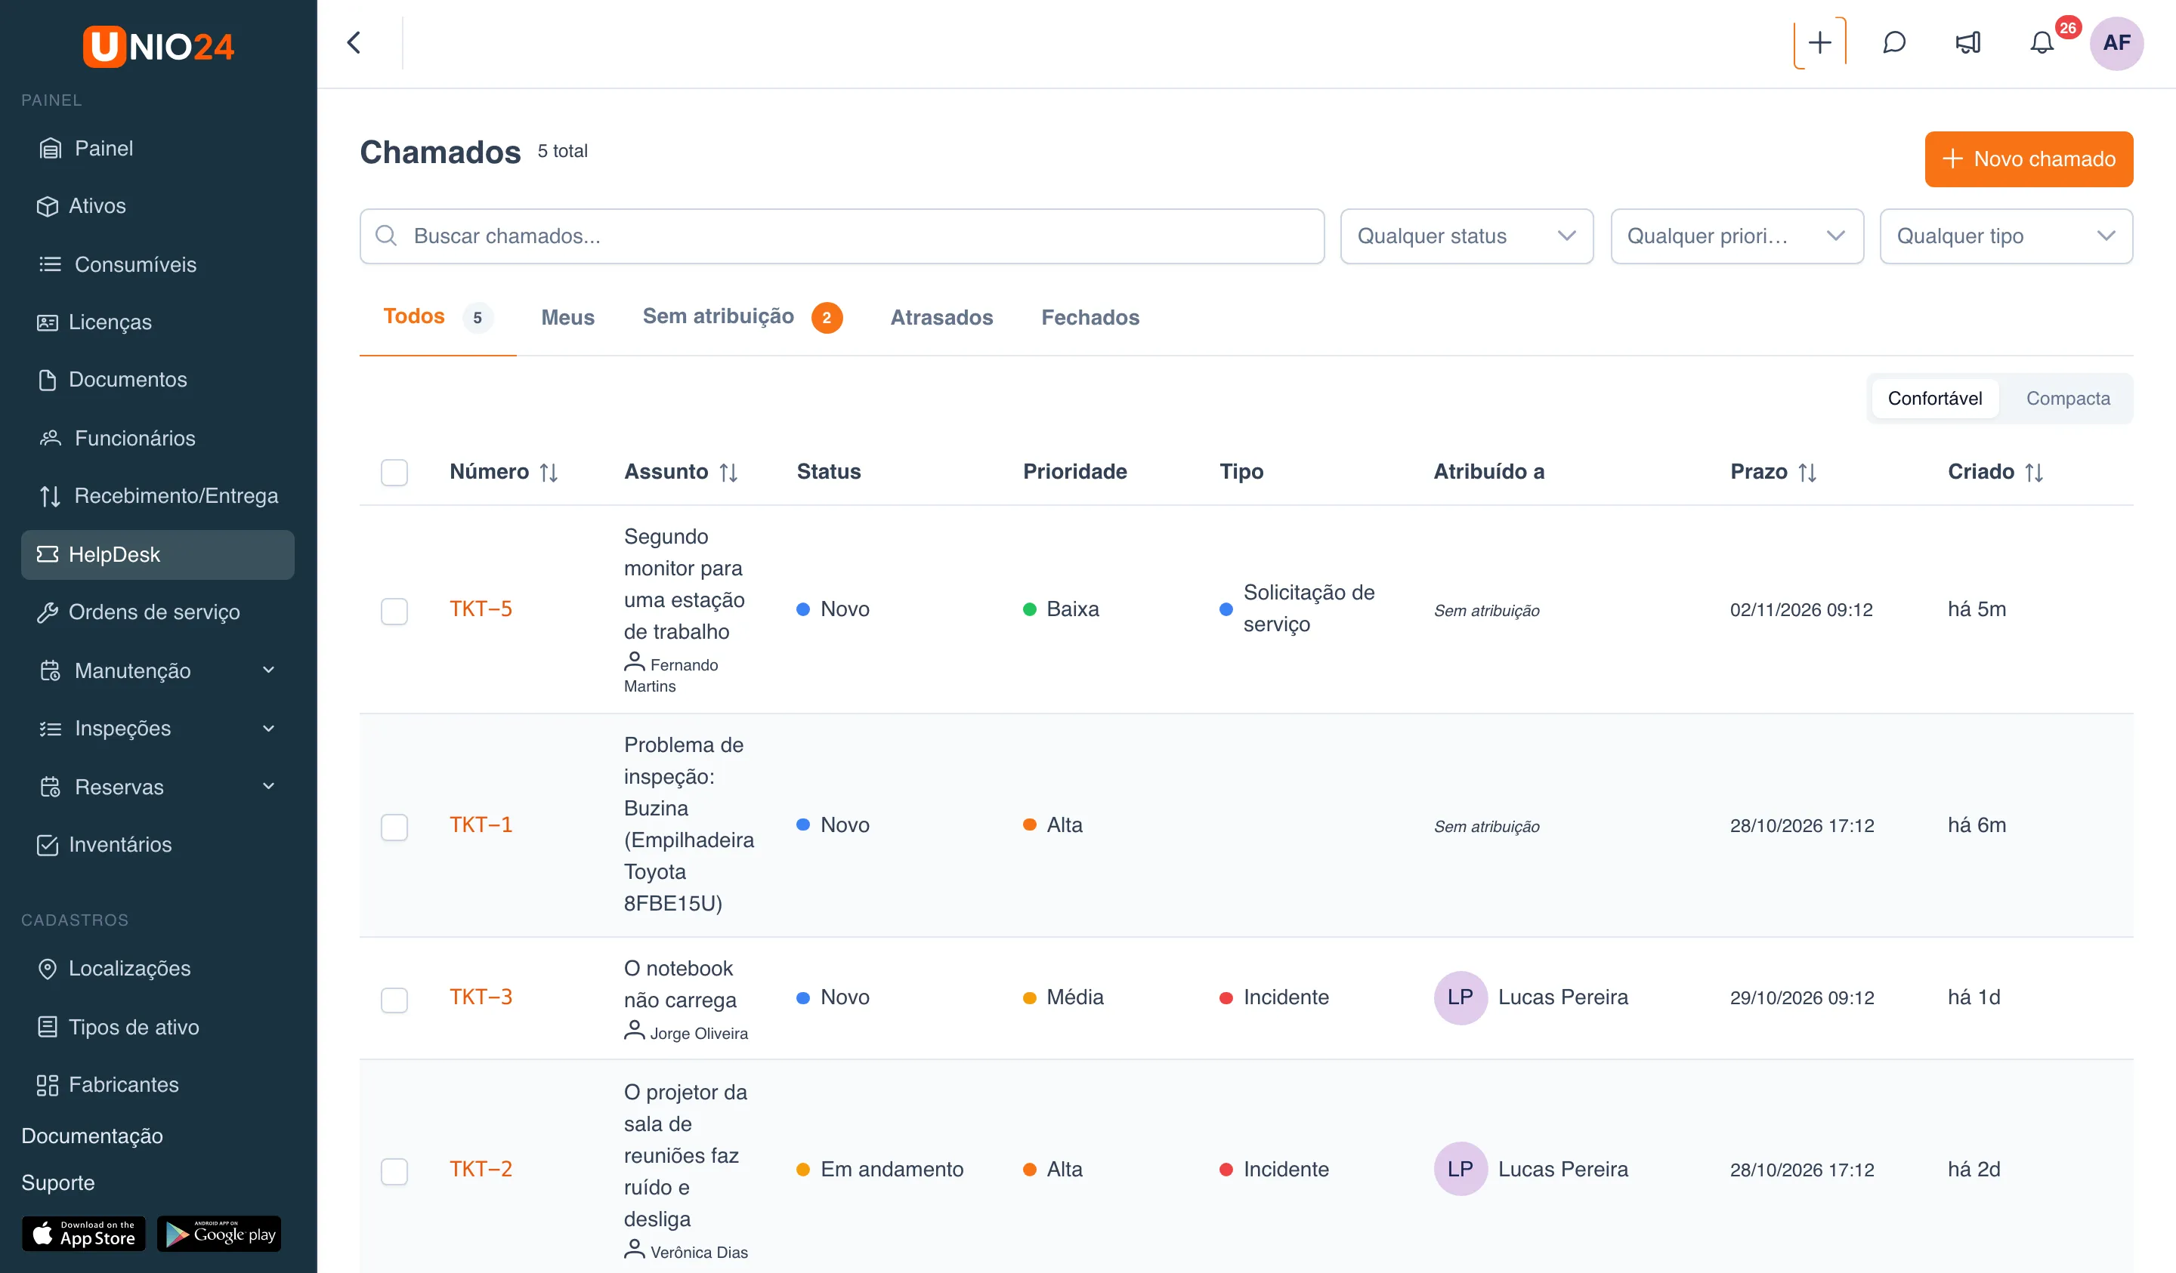
Task: Check the checkbox for TKT-5 row
Action: click(394, 610)
